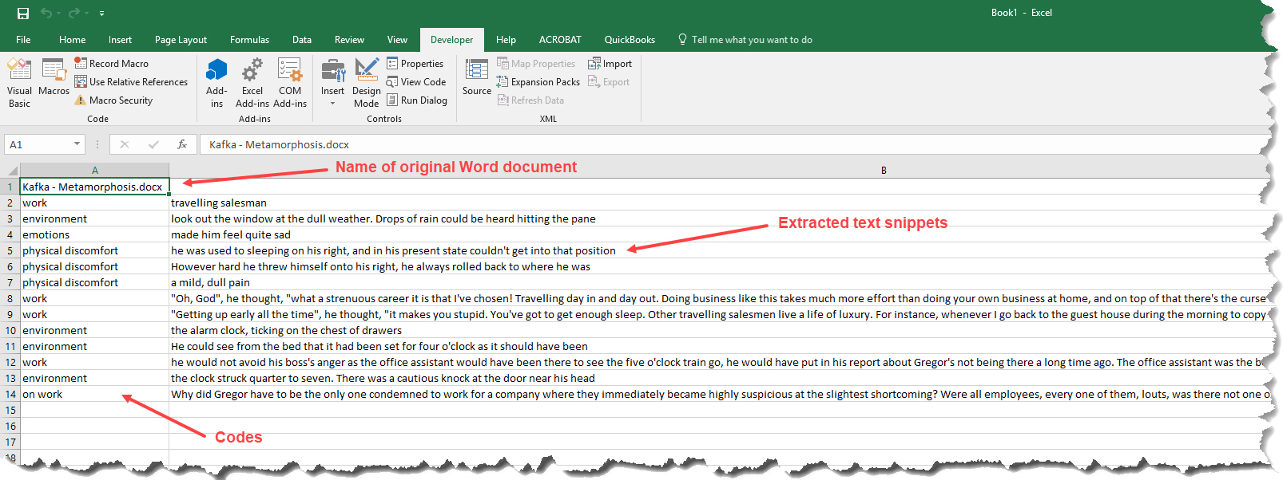This screenshot has width=1283, height=480.
Task: Save the workbook from Quick Access
Action: pyautogui.click(x=22, y=13)
